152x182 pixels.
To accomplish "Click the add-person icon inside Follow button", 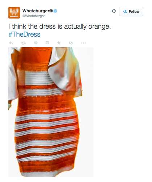I will click(x=125, y=12).
